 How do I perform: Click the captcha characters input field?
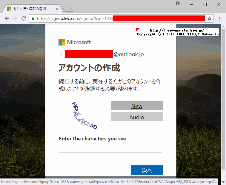[x=111, y=148]
